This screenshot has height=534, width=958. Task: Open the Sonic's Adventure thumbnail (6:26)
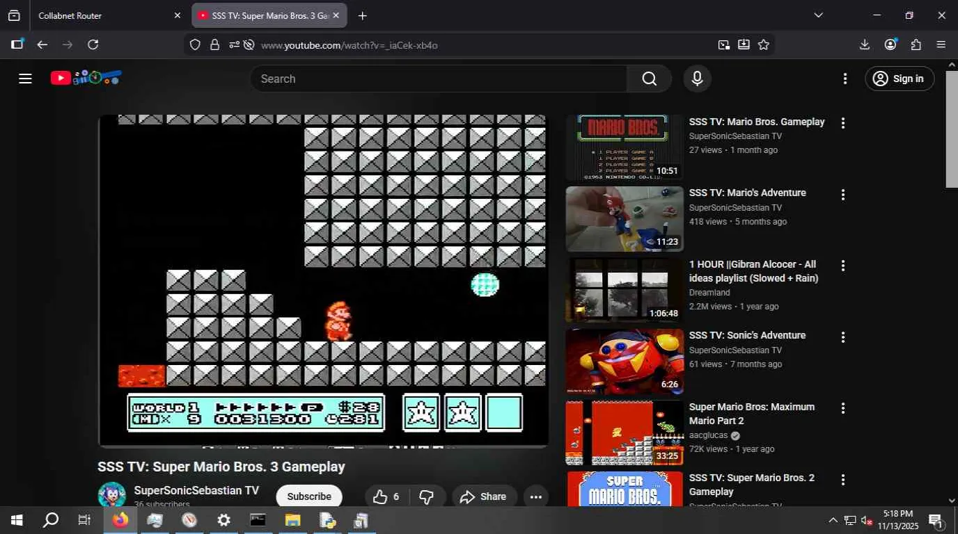pos(625,362)
